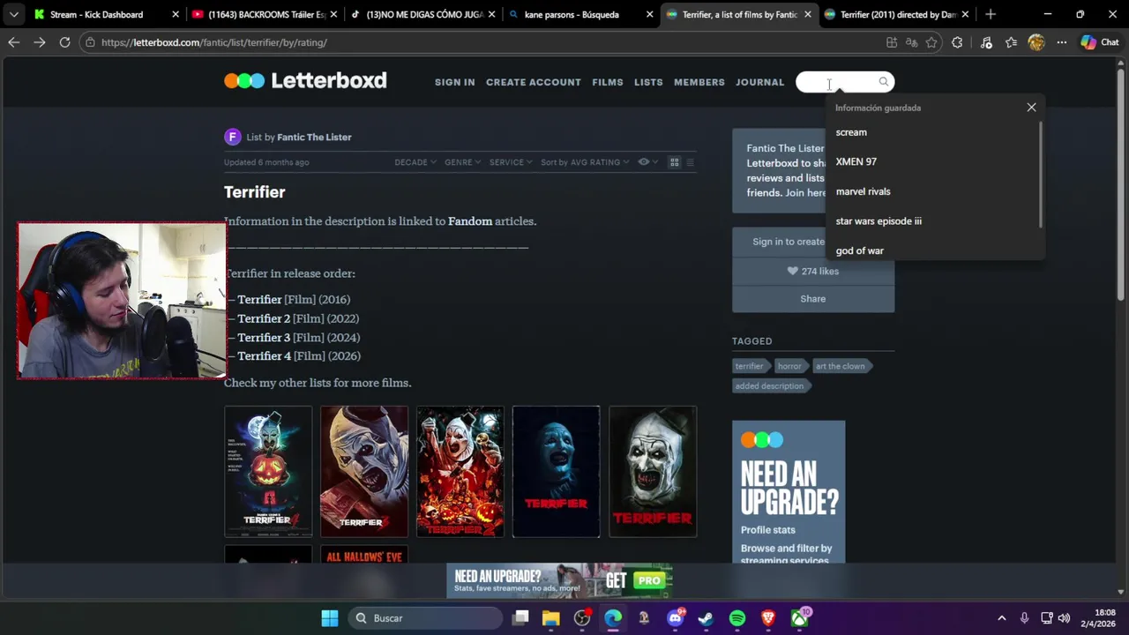Open Discord from taskbar
This screenshot has height=635, width=1129.
[x=676, y=618]
